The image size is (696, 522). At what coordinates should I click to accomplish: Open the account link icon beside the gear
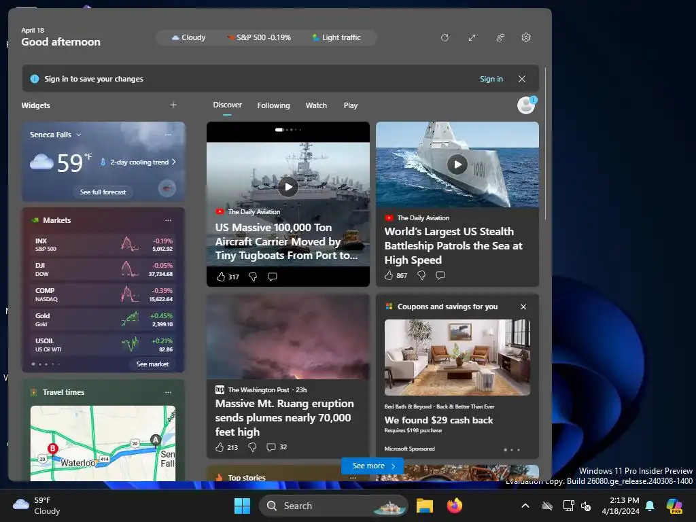[x=500, y=38]
